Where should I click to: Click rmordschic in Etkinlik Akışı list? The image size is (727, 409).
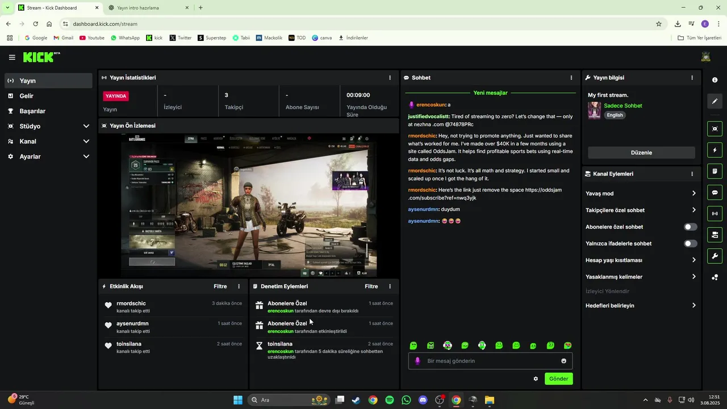131,303
